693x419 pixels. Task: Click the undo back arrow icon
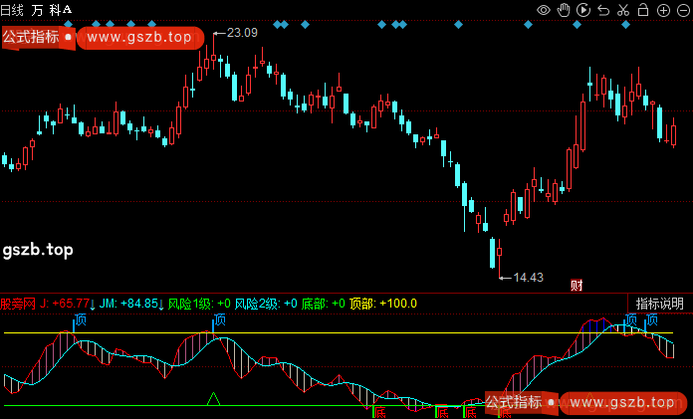(x=602, y=10)
